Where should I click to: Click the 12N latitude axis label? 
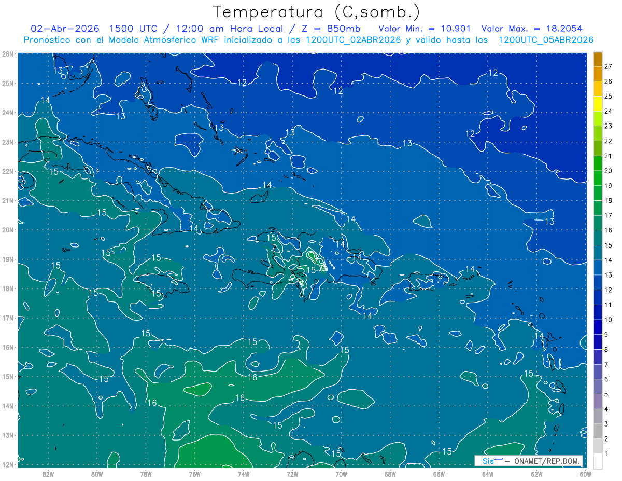pos(8,464)
